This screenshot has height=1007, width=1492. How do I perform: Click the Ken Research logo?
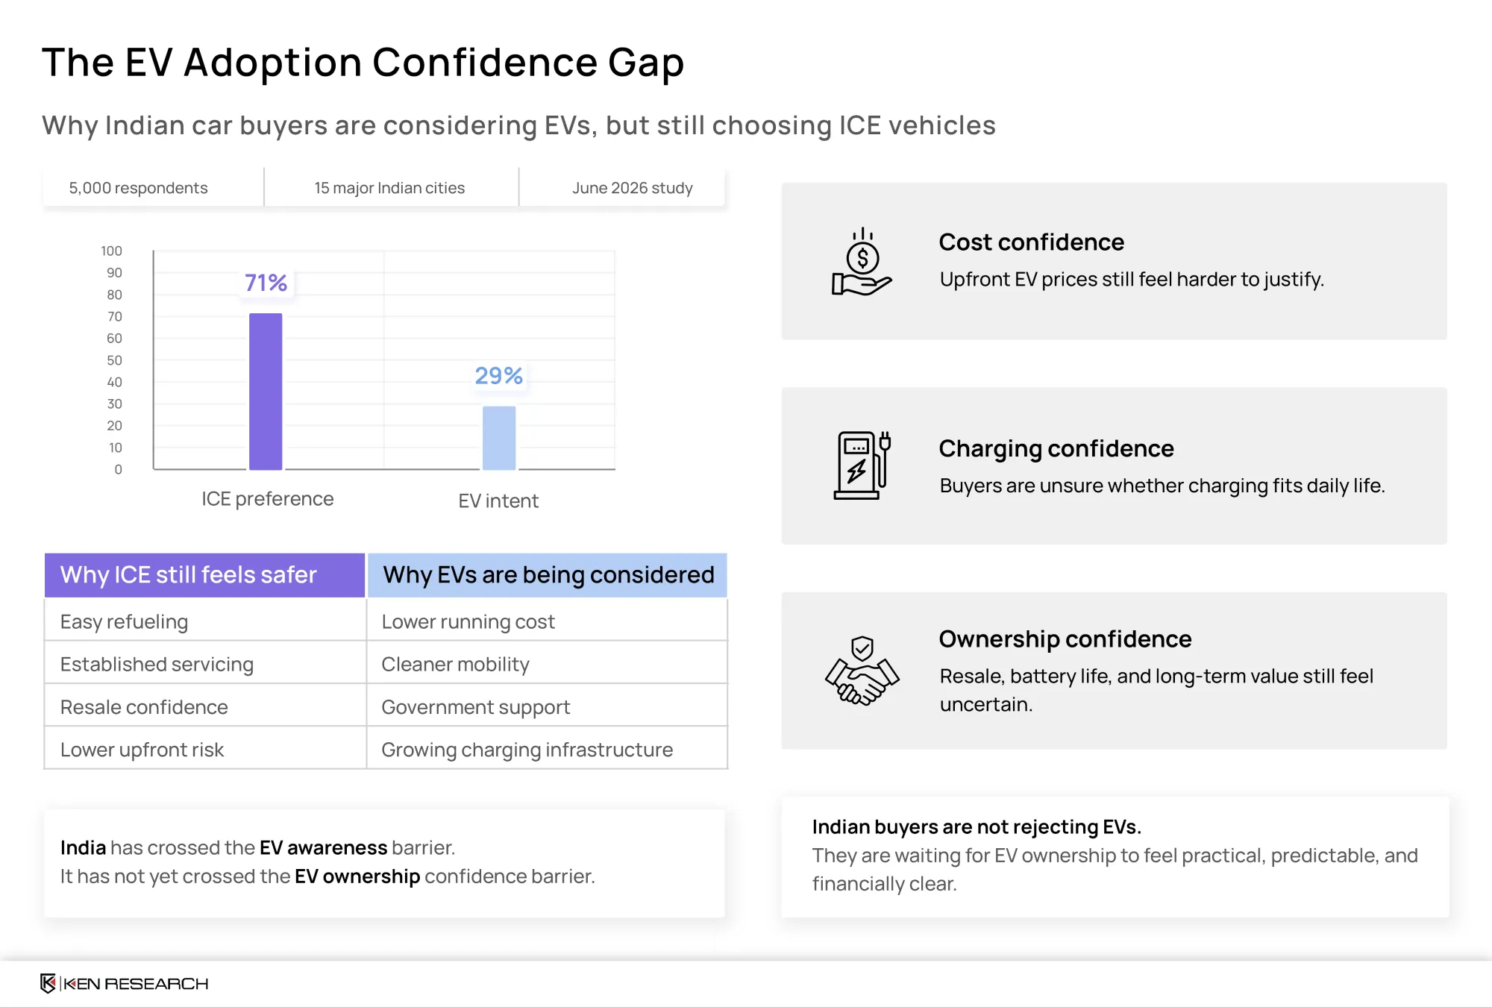[125, 983]
